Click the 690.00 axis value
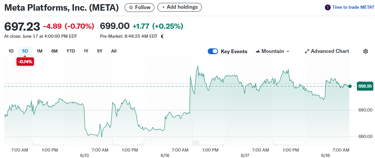 [365, 110]
